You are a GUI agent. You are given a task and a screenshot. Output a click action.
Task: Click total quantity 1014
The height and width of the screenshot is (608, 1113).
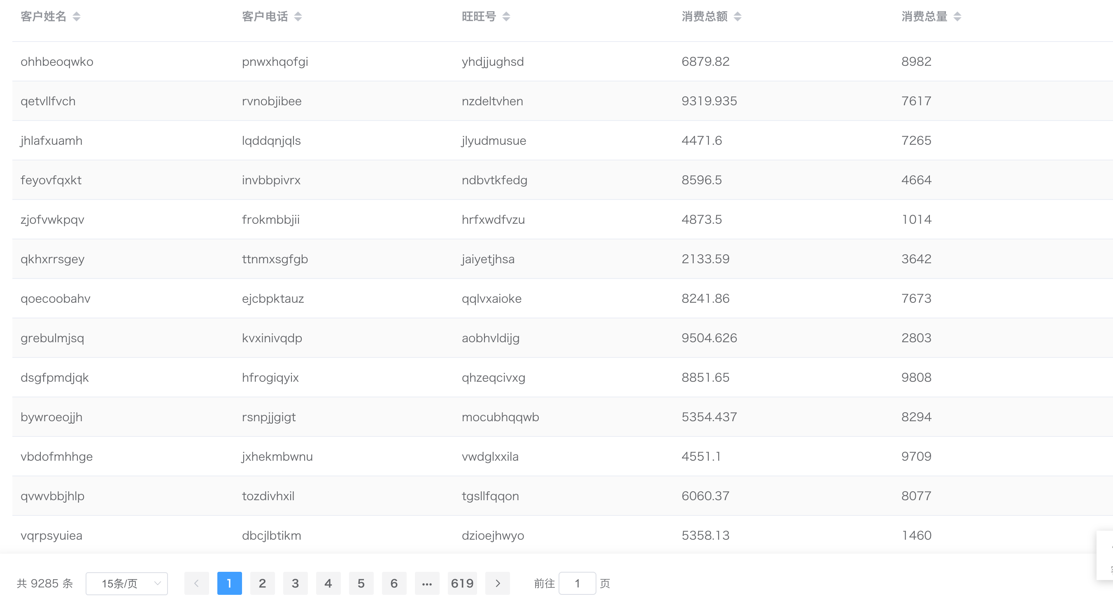(x=916, y=220)
